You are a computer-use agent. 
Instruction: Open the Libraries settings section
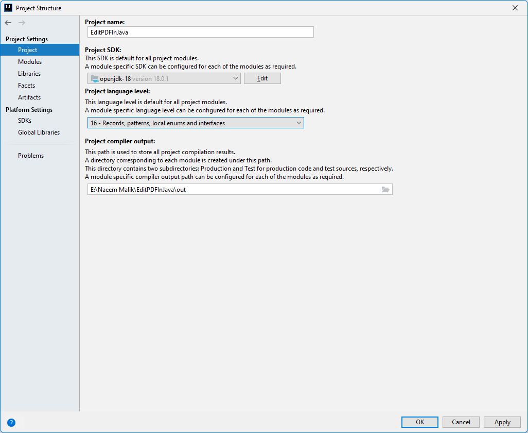29,73
